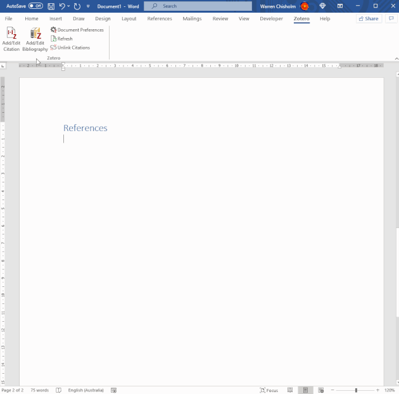This screenshot has height=394, width=399.
Task: Click the zoom out minus button
Action: [x=332, y=390]
